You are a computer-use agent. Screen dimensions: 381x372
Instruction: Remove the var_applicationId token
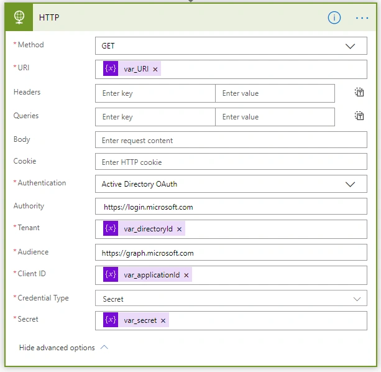click(x=186, y=275)
